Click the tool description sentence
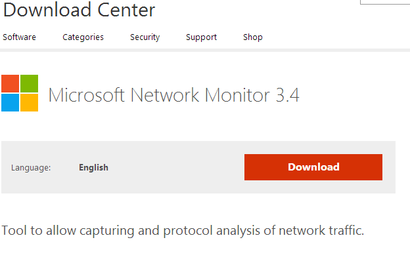This screenshot has width=410, height=261. [183, 230]
